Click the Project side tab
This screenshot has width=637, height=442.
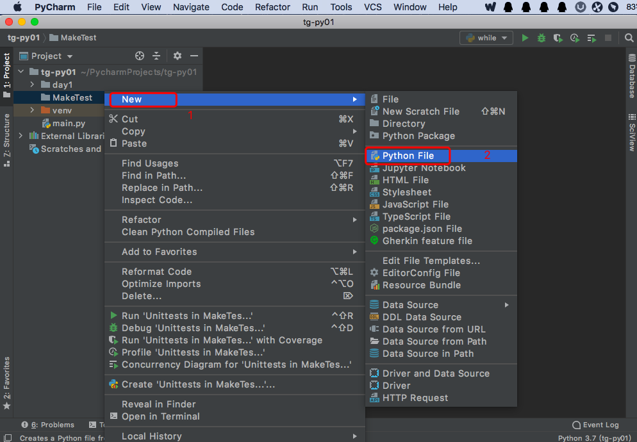pyautogui.click(x=6, y=75)
